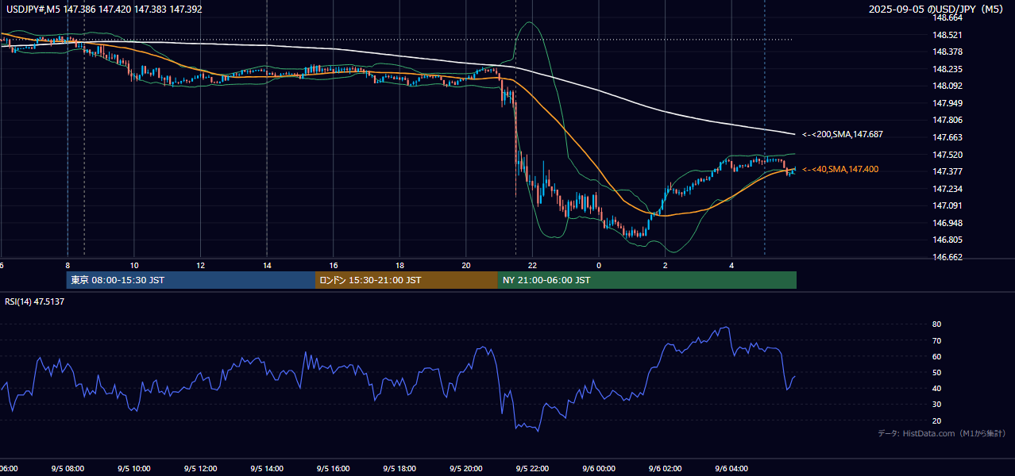Screen dimensions: 1015x476
Task: Click the date label 9/6 00:00
Action: pos(599,469)
